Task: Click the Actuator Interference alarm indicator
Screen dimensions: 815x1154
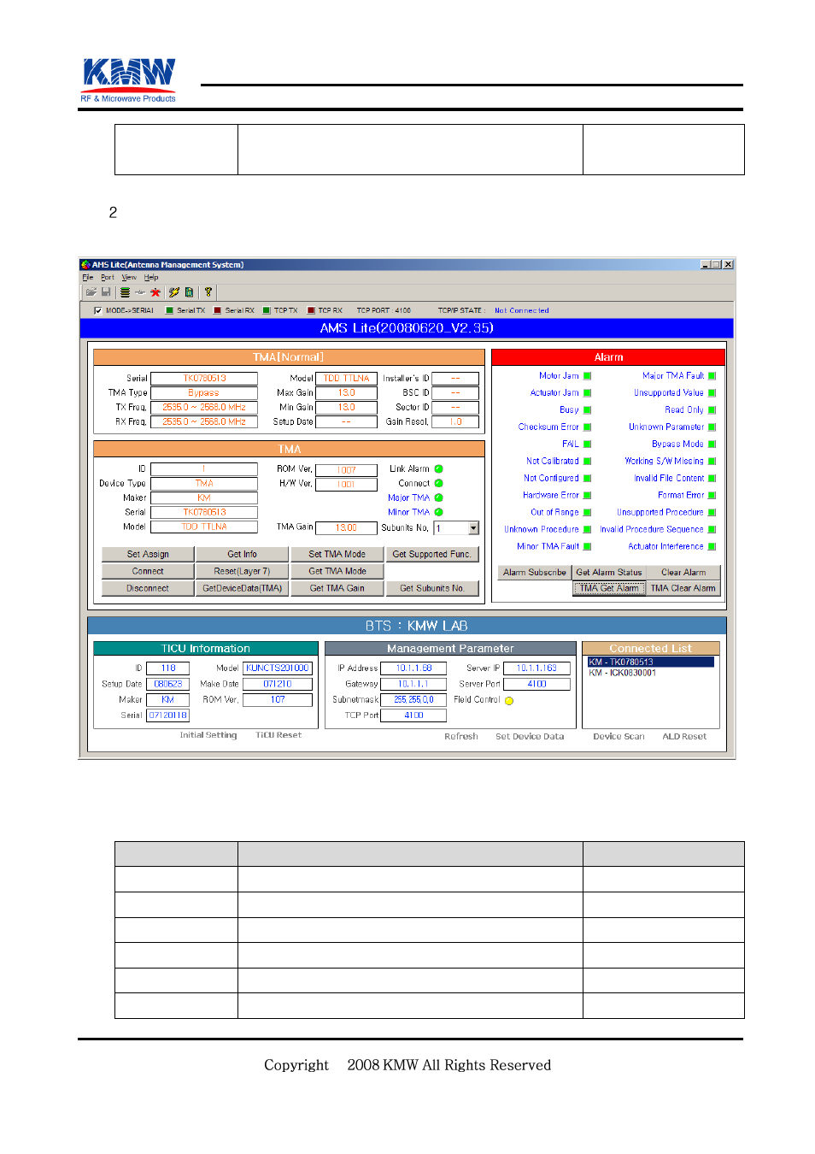Action: click(712, 547)
